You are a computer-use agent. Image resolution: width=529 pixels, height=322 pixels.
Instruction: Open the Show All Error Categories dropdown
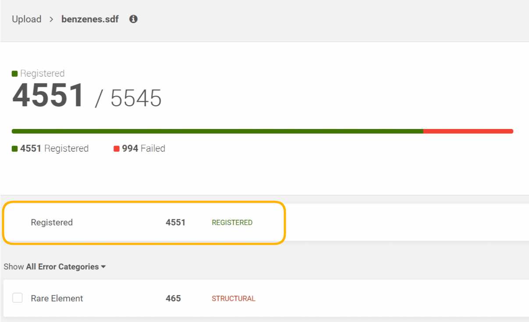55,267
